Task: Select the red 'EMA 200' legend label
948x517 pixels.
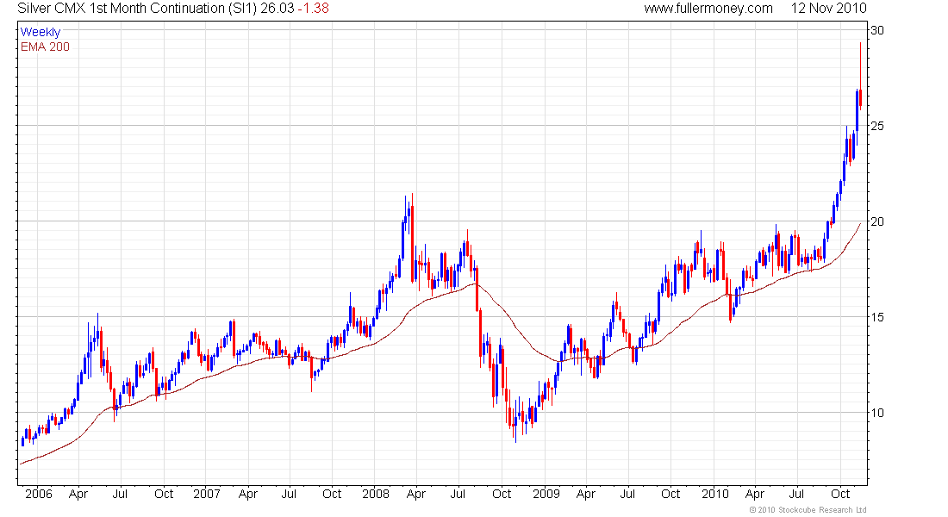Action: tap(45, 47)
